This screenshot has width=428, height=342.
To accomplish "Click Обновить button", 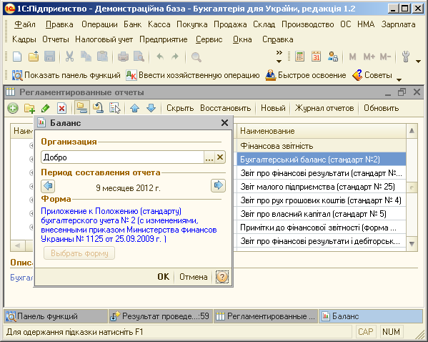I will pos(381,108).
